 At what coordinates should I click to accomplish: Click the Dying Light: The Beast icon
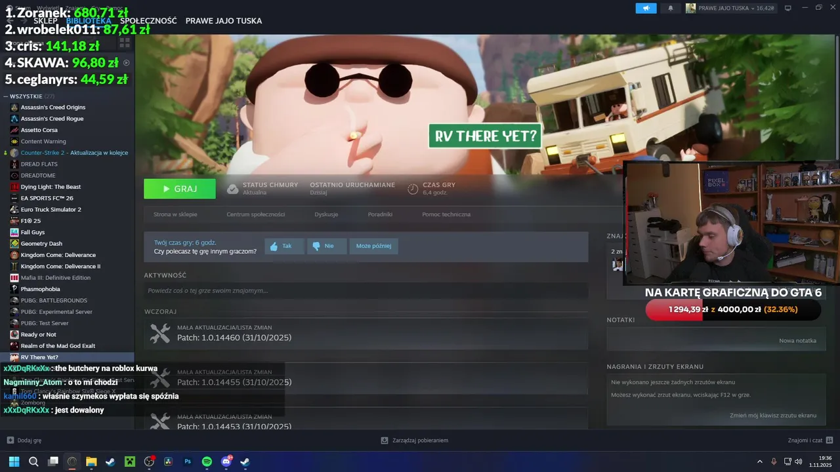tap(14, 187)
